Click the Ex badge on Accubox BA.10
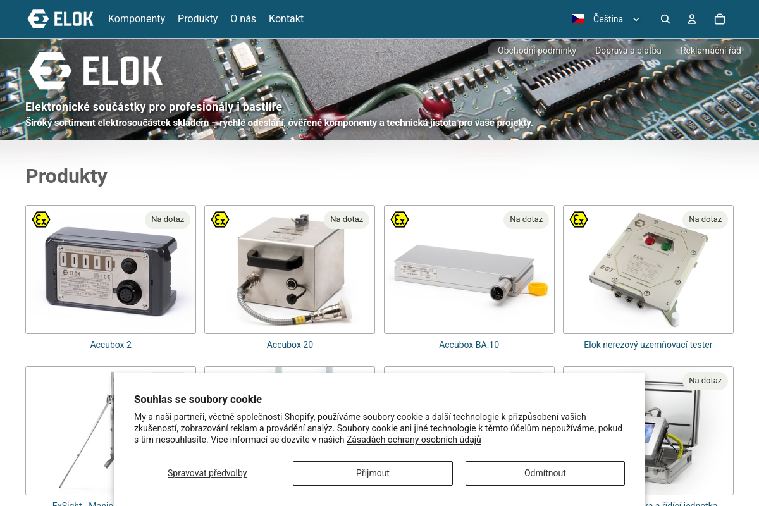This screenshot has height=506, width=759. (400, 219)
